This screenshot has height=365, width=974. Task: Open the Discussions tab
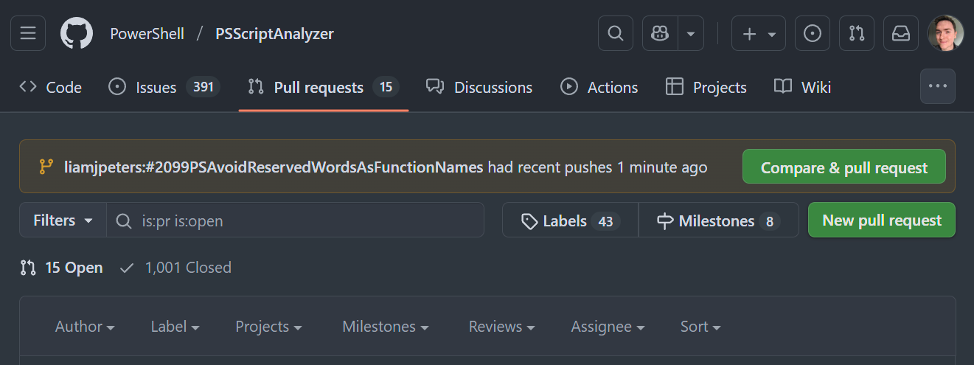pyautogui.click(x=479, y=87)
